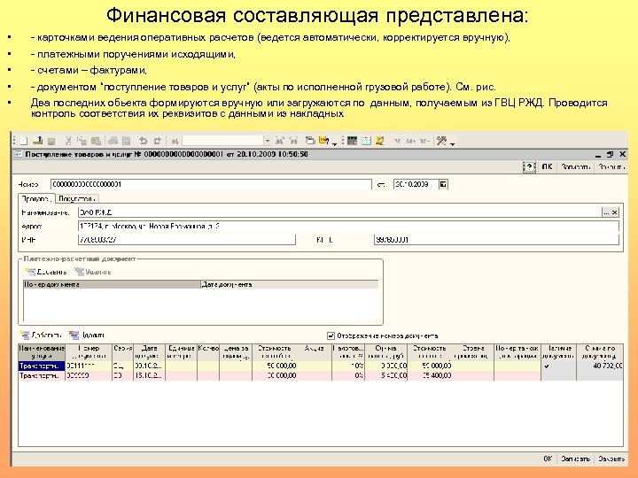
Task: Click Добавить in Платежно-расчетный документ group
Action: (x=45, y=272)
